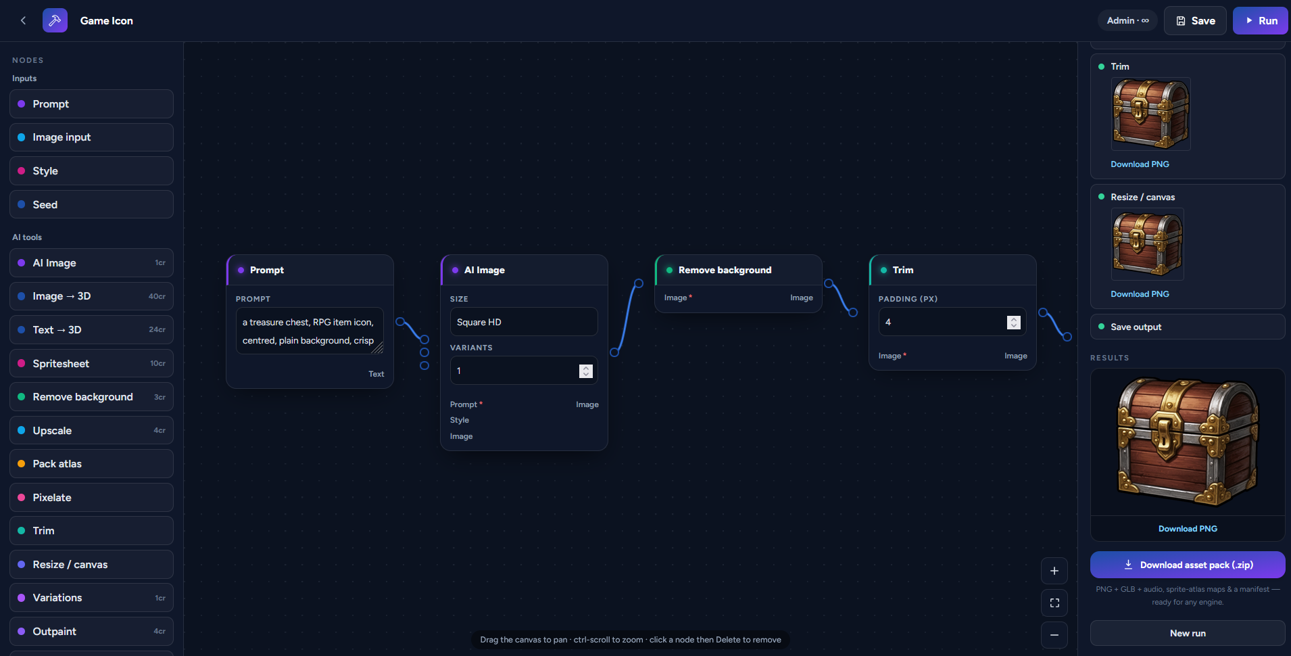Click the Game Icon hammer logo

click(55, 20)
